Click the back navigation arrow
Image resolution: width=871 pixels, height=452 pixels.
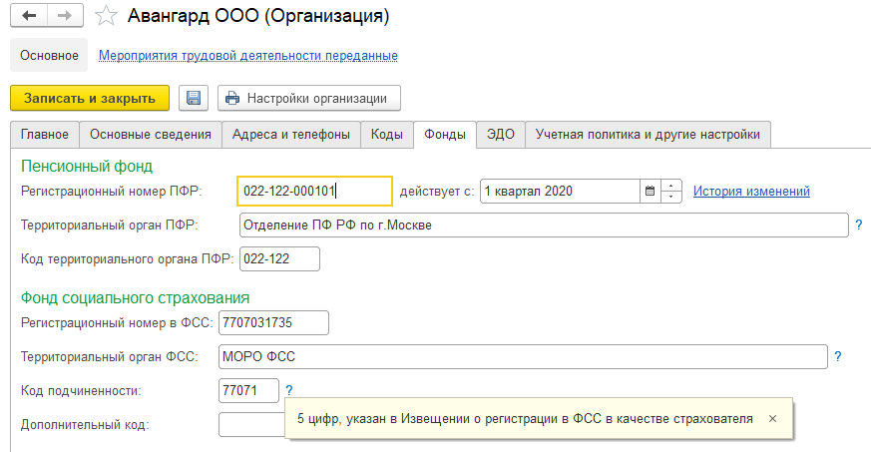pyautogui.click(x=30, y=17)
